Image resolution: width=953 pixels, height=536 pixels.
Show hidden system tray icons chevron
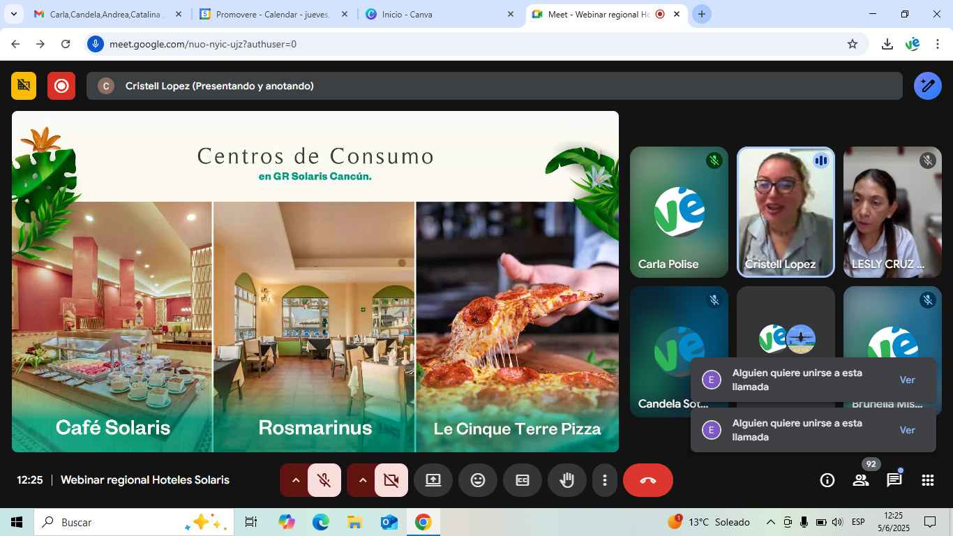point(771,522)
